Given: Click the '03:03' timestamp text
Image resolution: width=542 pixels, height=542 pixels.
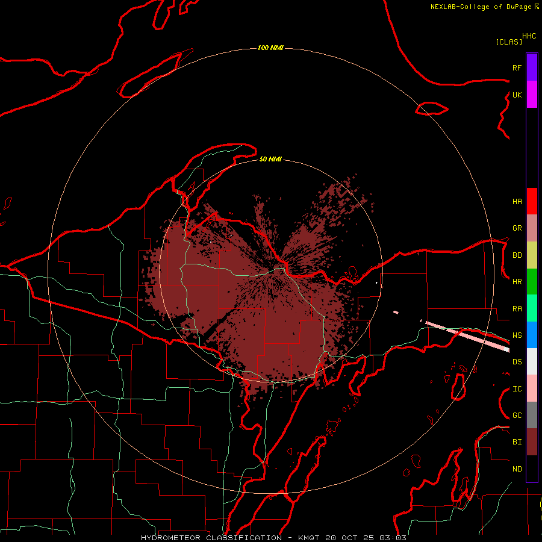Looking at the screenshot, I should (393, 538).
